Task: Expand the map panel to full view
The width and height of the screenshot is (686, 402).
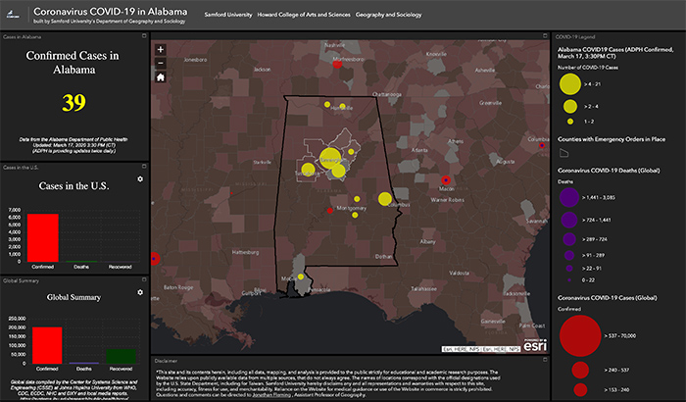Action: 544,37
